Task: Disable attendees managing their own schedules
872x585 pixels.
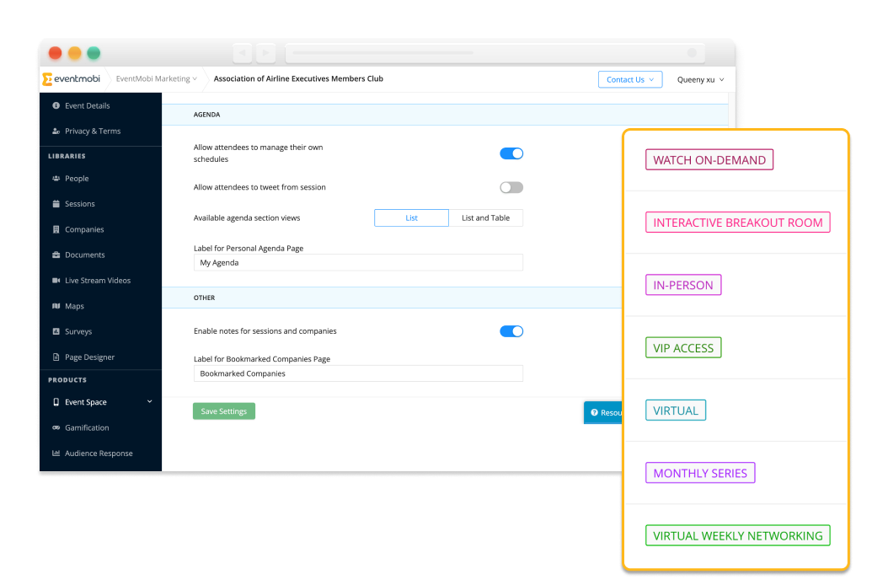Action: coord(511,153)
